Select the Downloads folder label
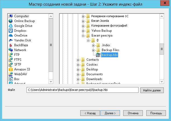The height and width of the screenshot is (121, 171). pos(94,79)
